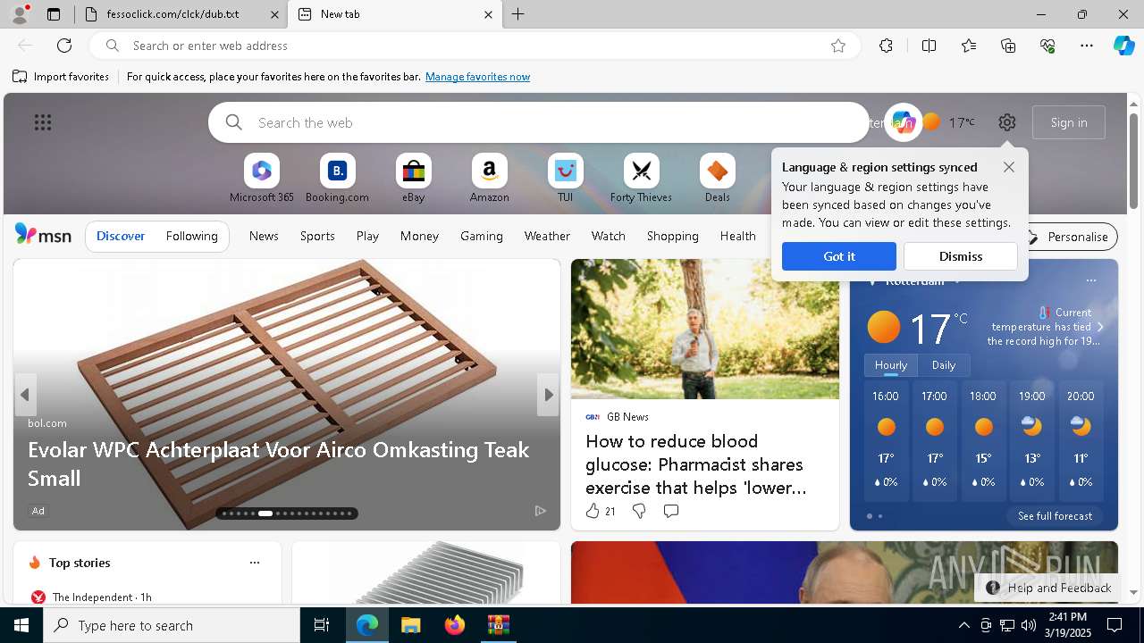
Task: Open the Gaming menu item
Action: pyautogui.click(x=482, y=236)
